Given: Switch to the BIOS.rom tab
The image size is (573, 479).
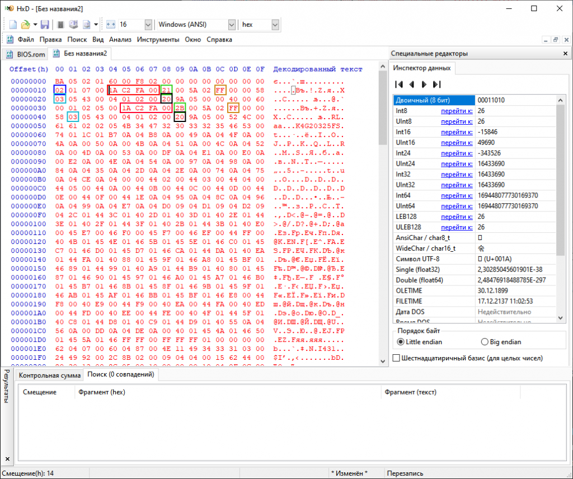Looking at the screenshot, I should (26, 54).
